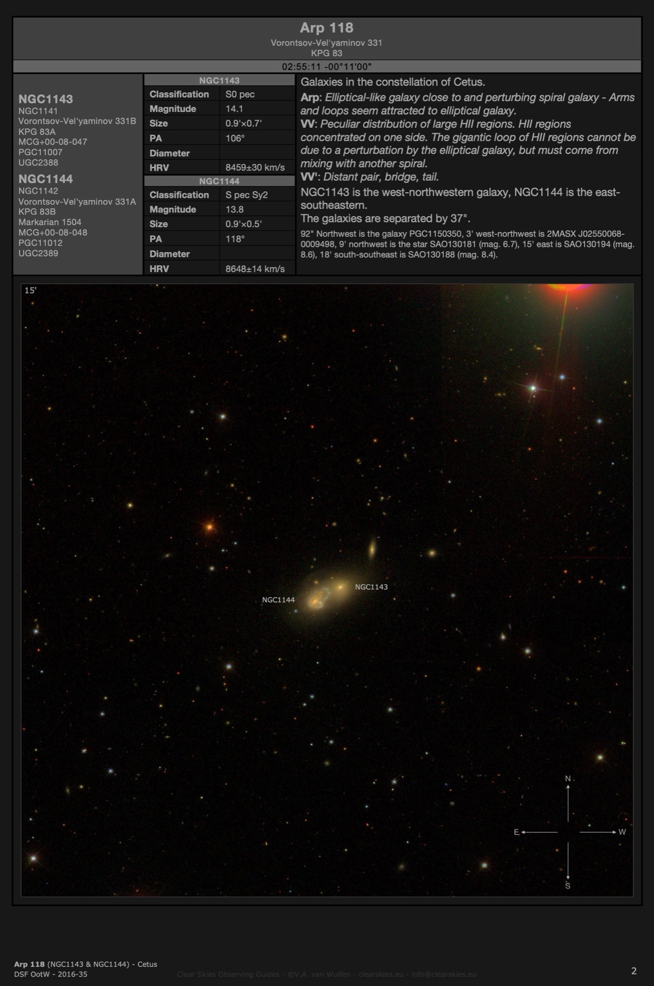Click the Arp 118 page title
This screenshot has height=986, width=654.
(327, 28)
